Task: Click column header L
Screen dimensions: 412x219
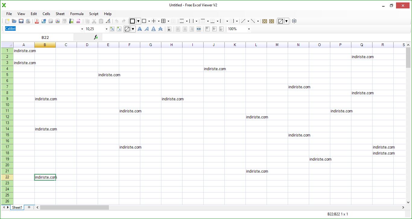Action: 256,45
